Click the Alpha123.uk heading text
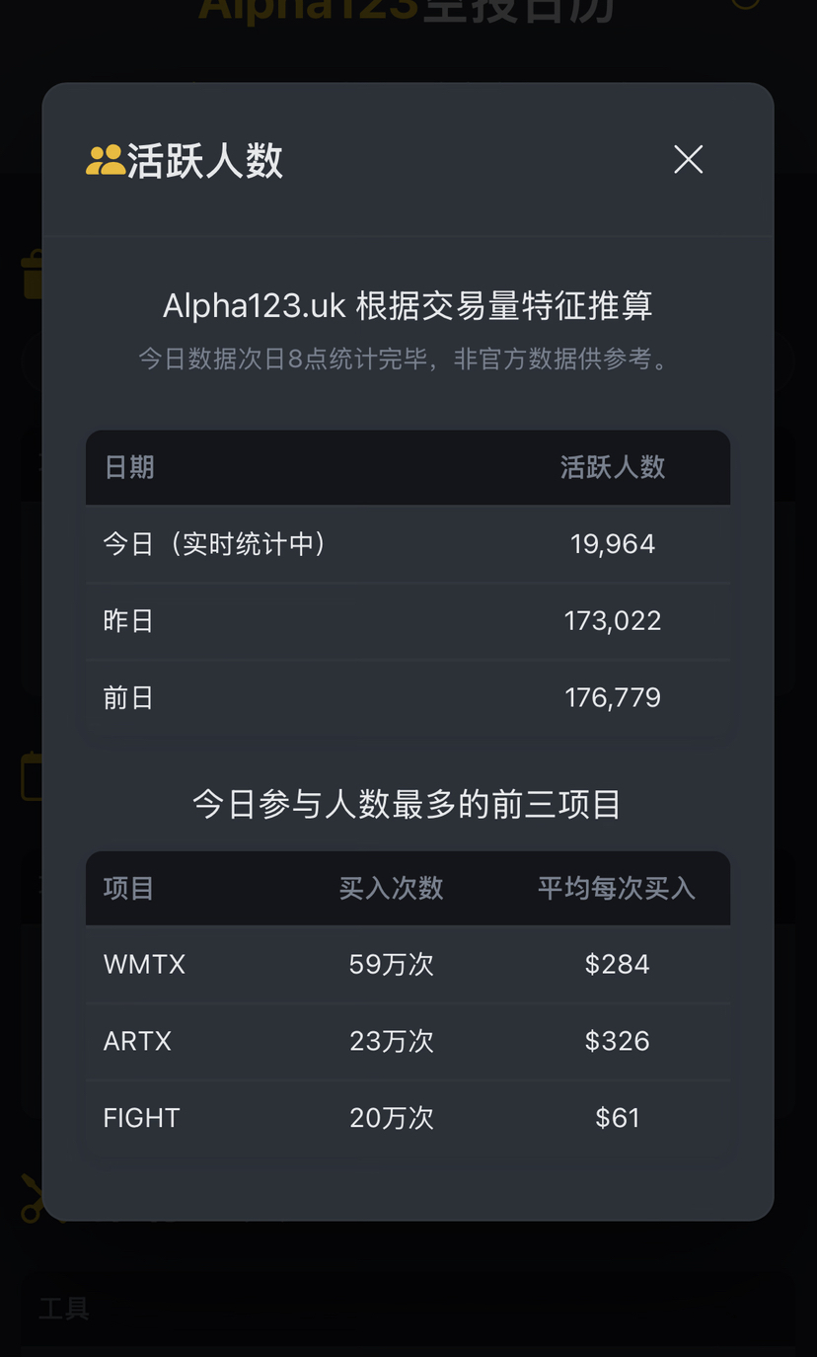 coord(408,306)
